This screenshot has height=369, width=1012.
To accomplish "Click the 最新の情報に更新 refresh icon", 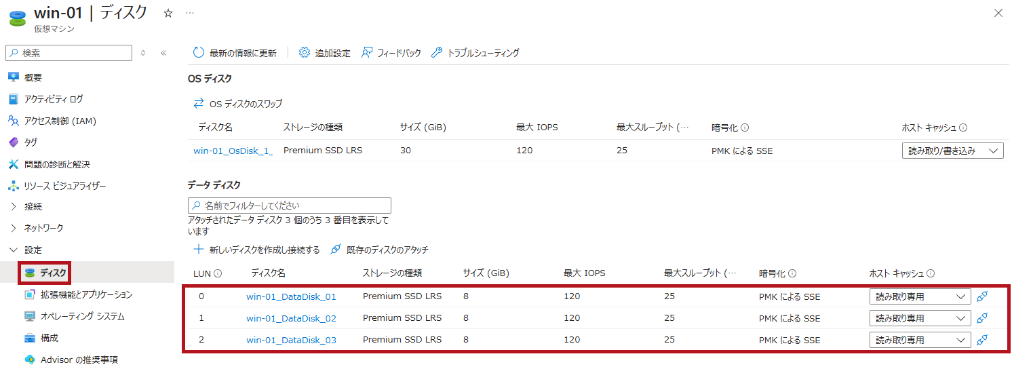I will click(198, 53).
